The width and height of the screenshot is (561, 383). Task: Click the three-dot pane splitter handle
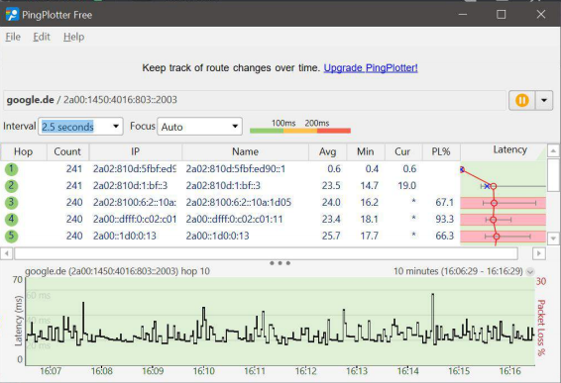pos(280,263)
